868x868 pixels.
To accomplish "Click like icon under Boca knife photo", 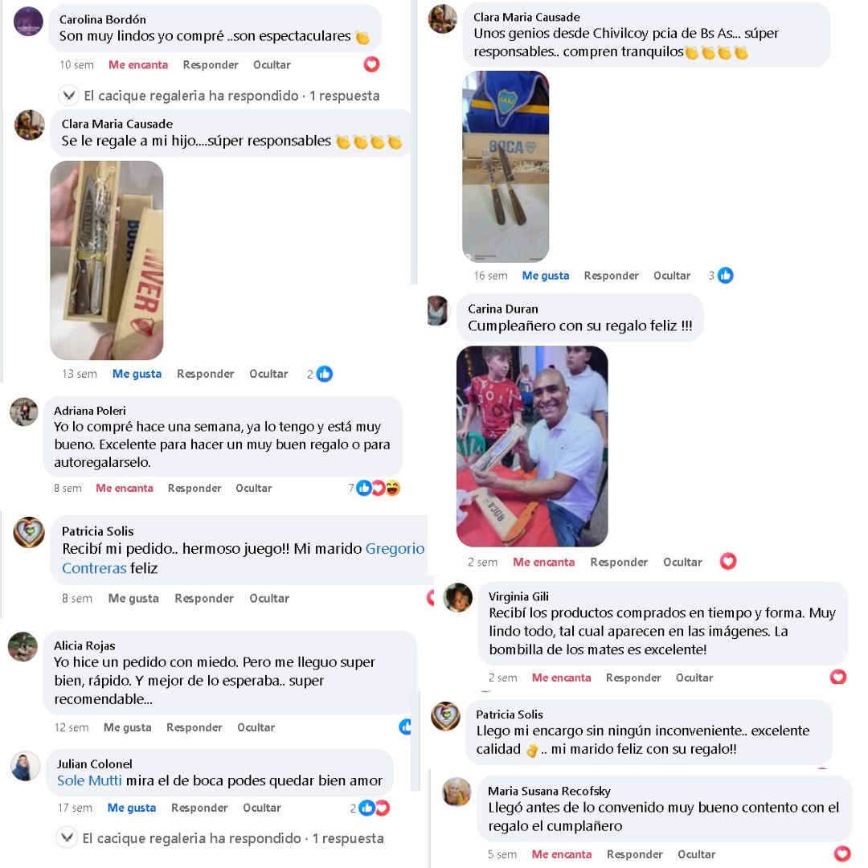I will pyautogui.click(x=725, y=276).
